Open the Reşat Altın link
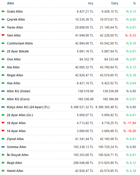This screenshot has height=175, width=140. [15, 75]
